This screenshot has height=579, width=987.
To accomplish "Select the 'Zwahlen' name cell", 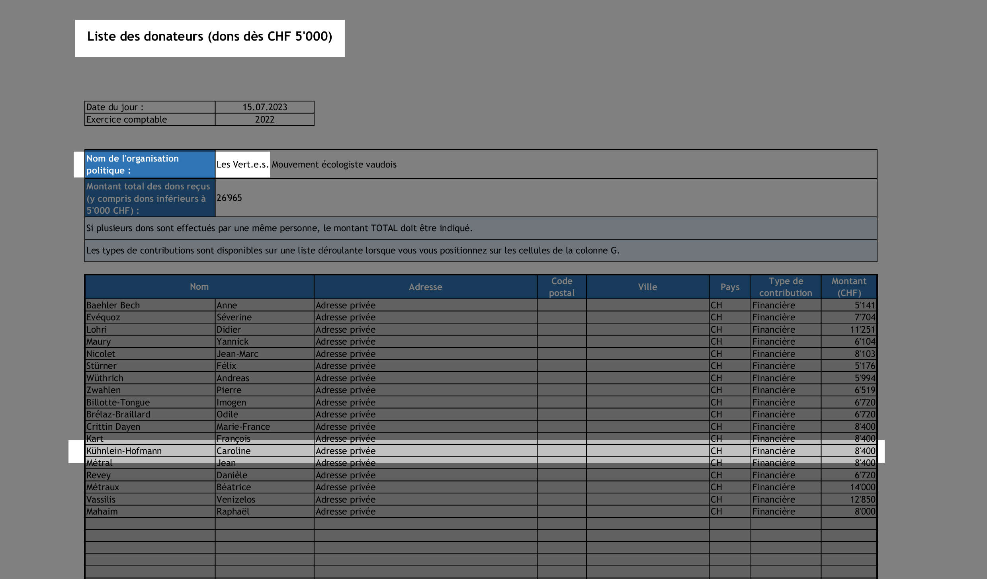I will pyautogui.click(x=150, y=390).
